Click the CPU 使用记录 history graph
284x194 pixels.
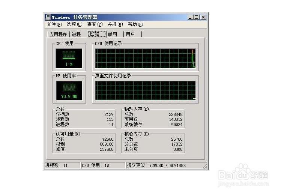click(146, 58)
